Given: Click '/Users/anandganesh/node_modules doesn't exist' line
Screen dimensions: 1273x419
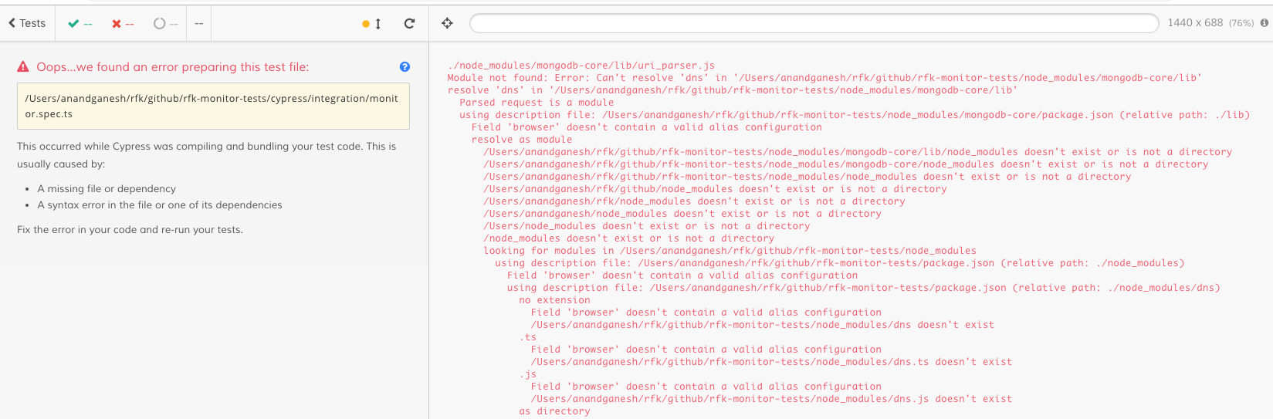Looking at the screenshot, I should point(682,214).
